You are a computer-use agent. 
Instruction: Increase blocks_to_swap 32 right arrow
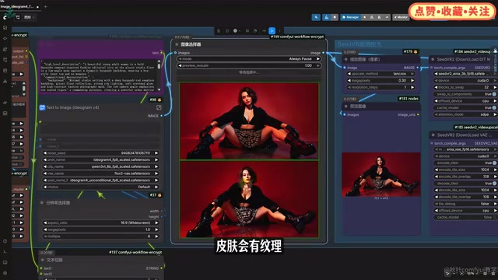point(495,87)
